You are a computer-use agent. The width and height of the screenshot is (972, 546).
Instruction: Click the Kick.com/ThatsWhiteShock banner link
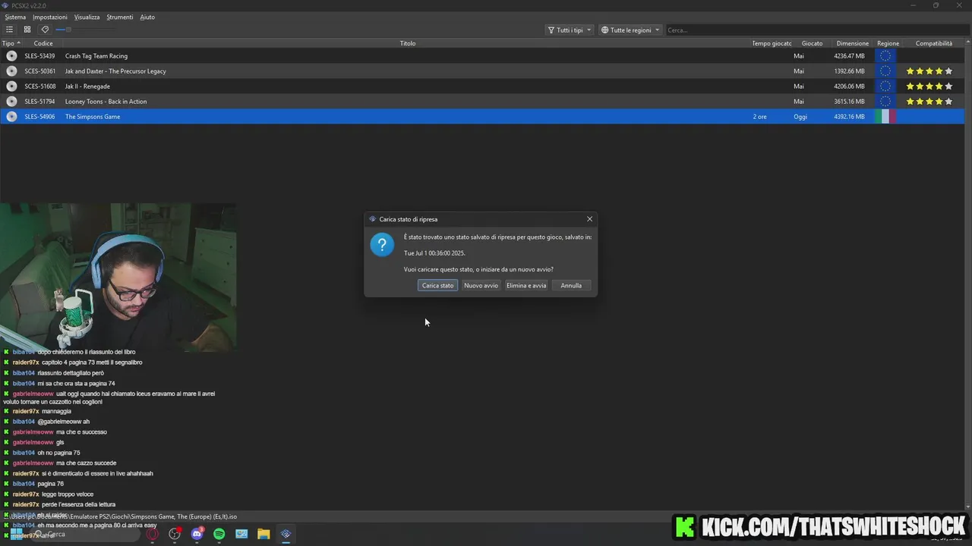pos(820,526)
